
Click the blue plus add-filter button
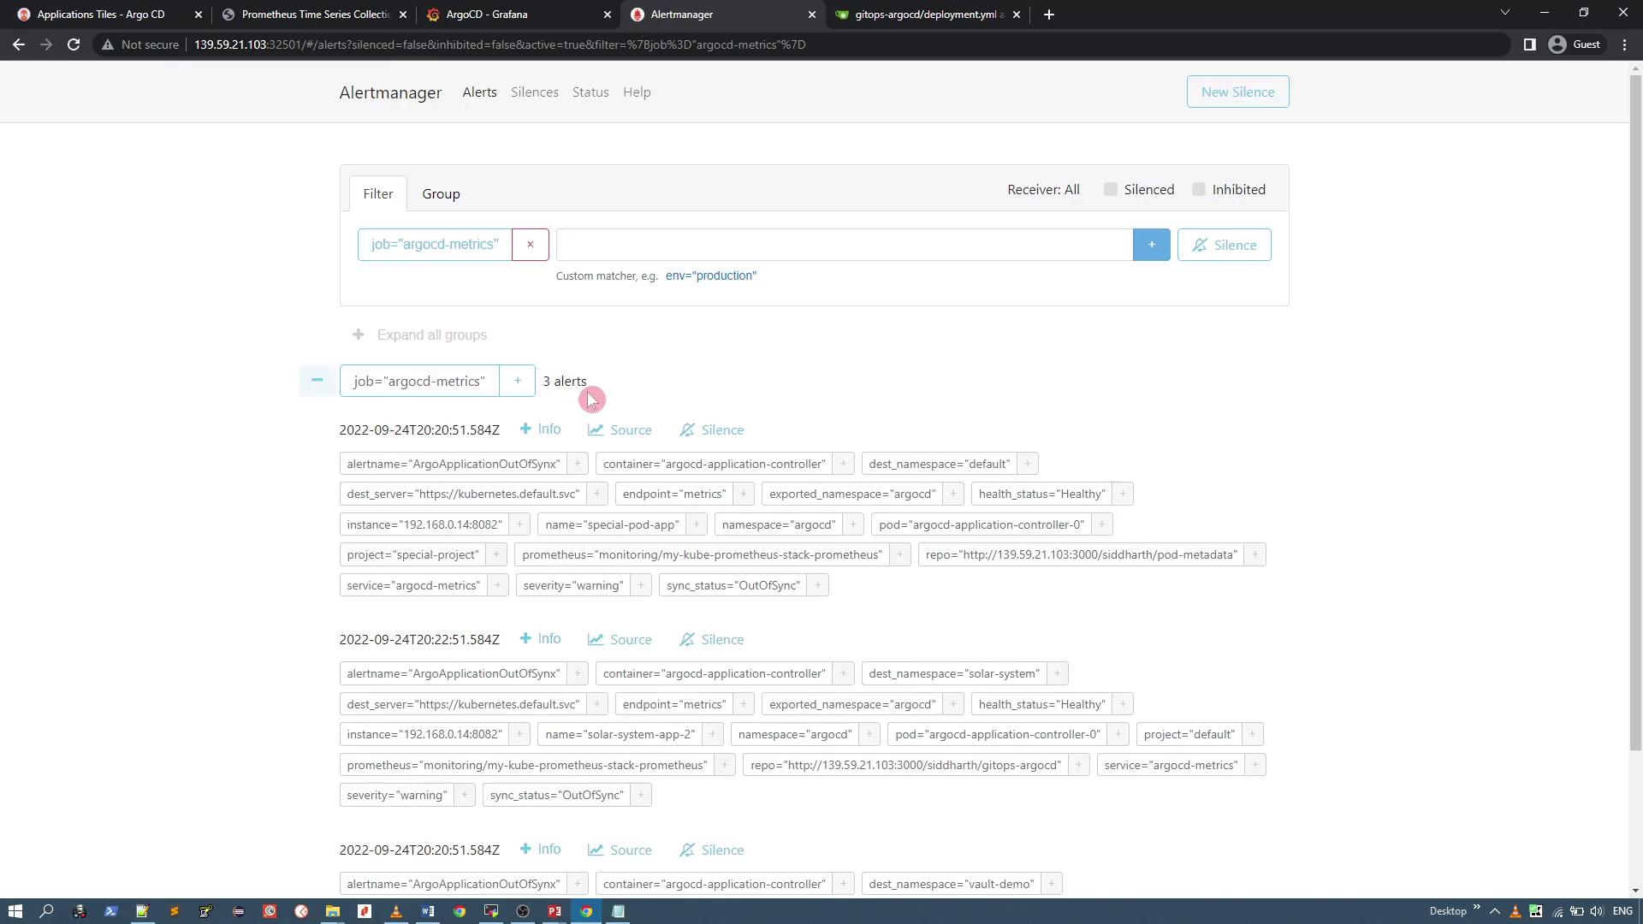pyautogui.click(x=1151, y=245)
